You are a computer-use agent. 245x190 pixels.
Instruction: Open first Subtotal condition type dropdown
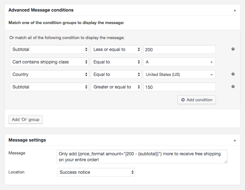tap(49, 49)
